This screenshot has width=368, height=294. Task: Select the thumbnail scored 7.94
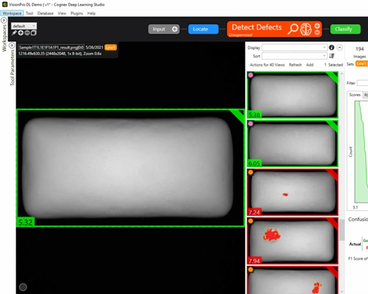coord(293,240)
